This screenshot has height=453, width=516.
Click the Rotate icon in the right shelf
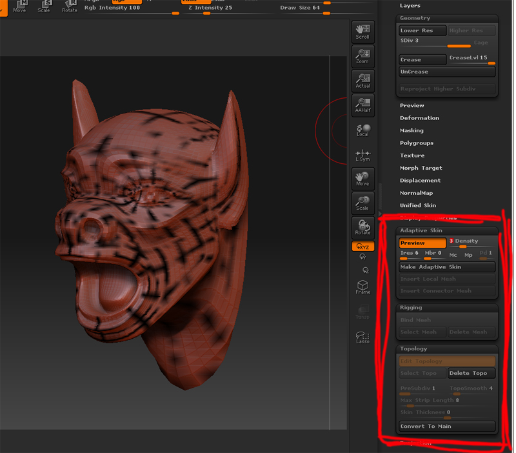pos(362,227)
